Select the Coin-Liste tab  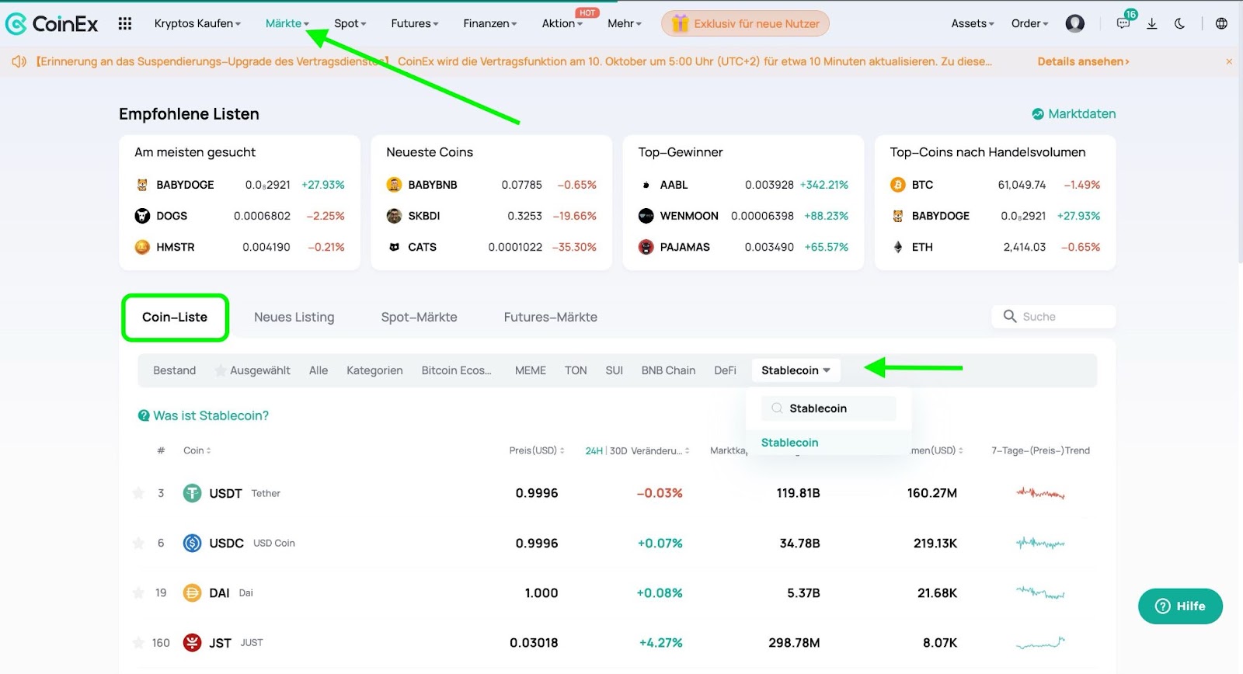175,317
